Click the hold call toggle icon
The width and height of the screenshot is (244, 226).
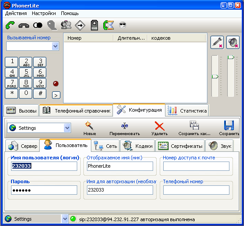(38, 25)
